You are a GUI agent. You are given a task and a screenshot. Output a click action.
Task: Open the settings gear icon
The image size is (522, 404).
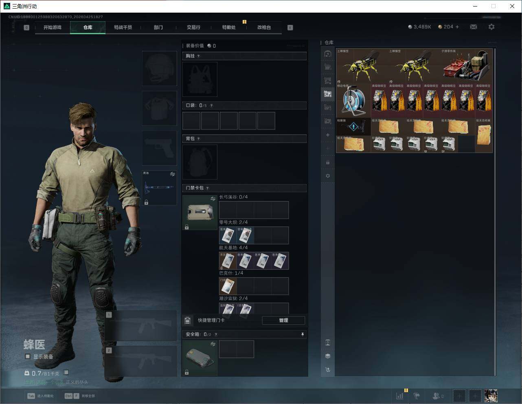(x=491, y=27)
